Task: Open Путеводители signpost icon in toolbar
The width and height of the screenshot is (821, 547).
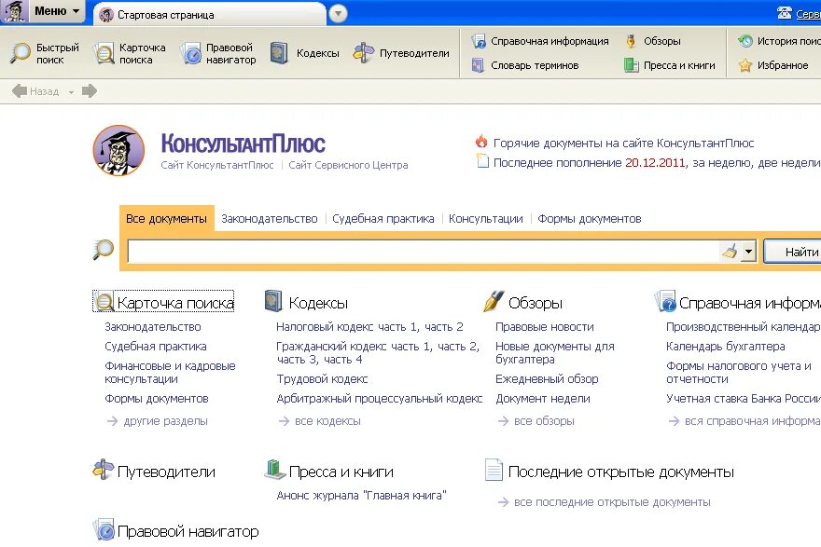Action: [363, 53]
